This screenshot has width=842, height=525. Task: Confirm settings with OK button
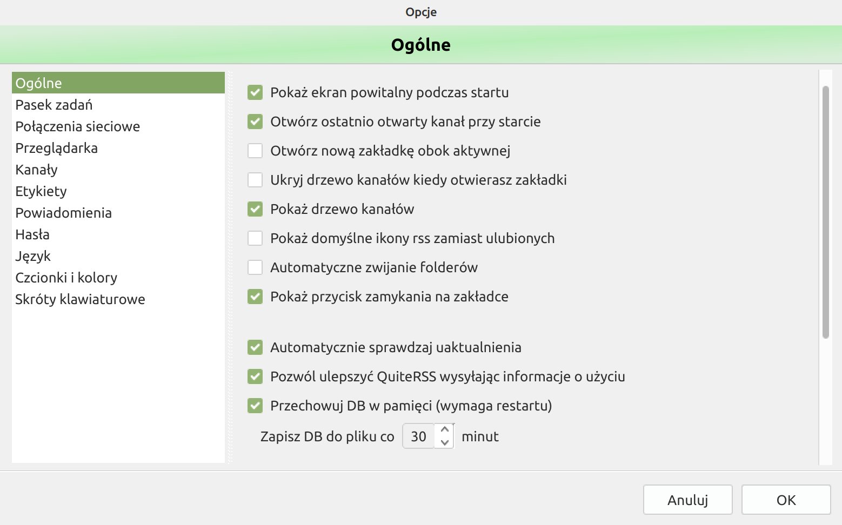pos(786,500)
